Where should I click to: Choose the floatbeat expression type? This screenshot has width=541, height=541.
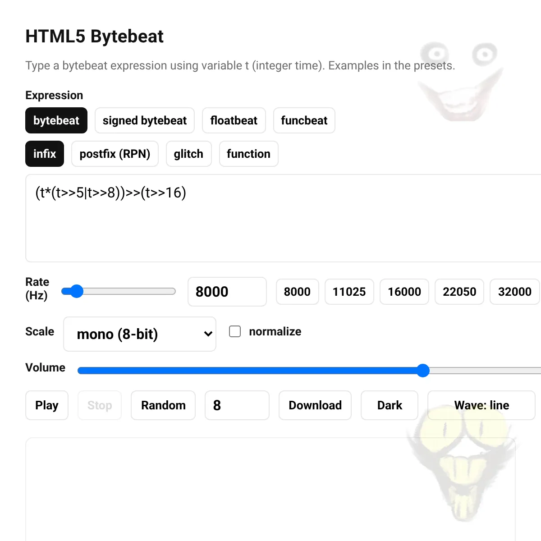(x=234, y=120)
